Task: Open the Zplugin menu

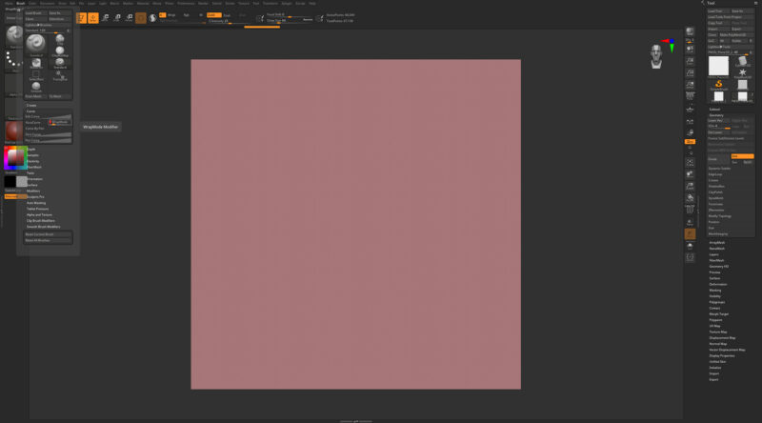Action: pos(287,4)
